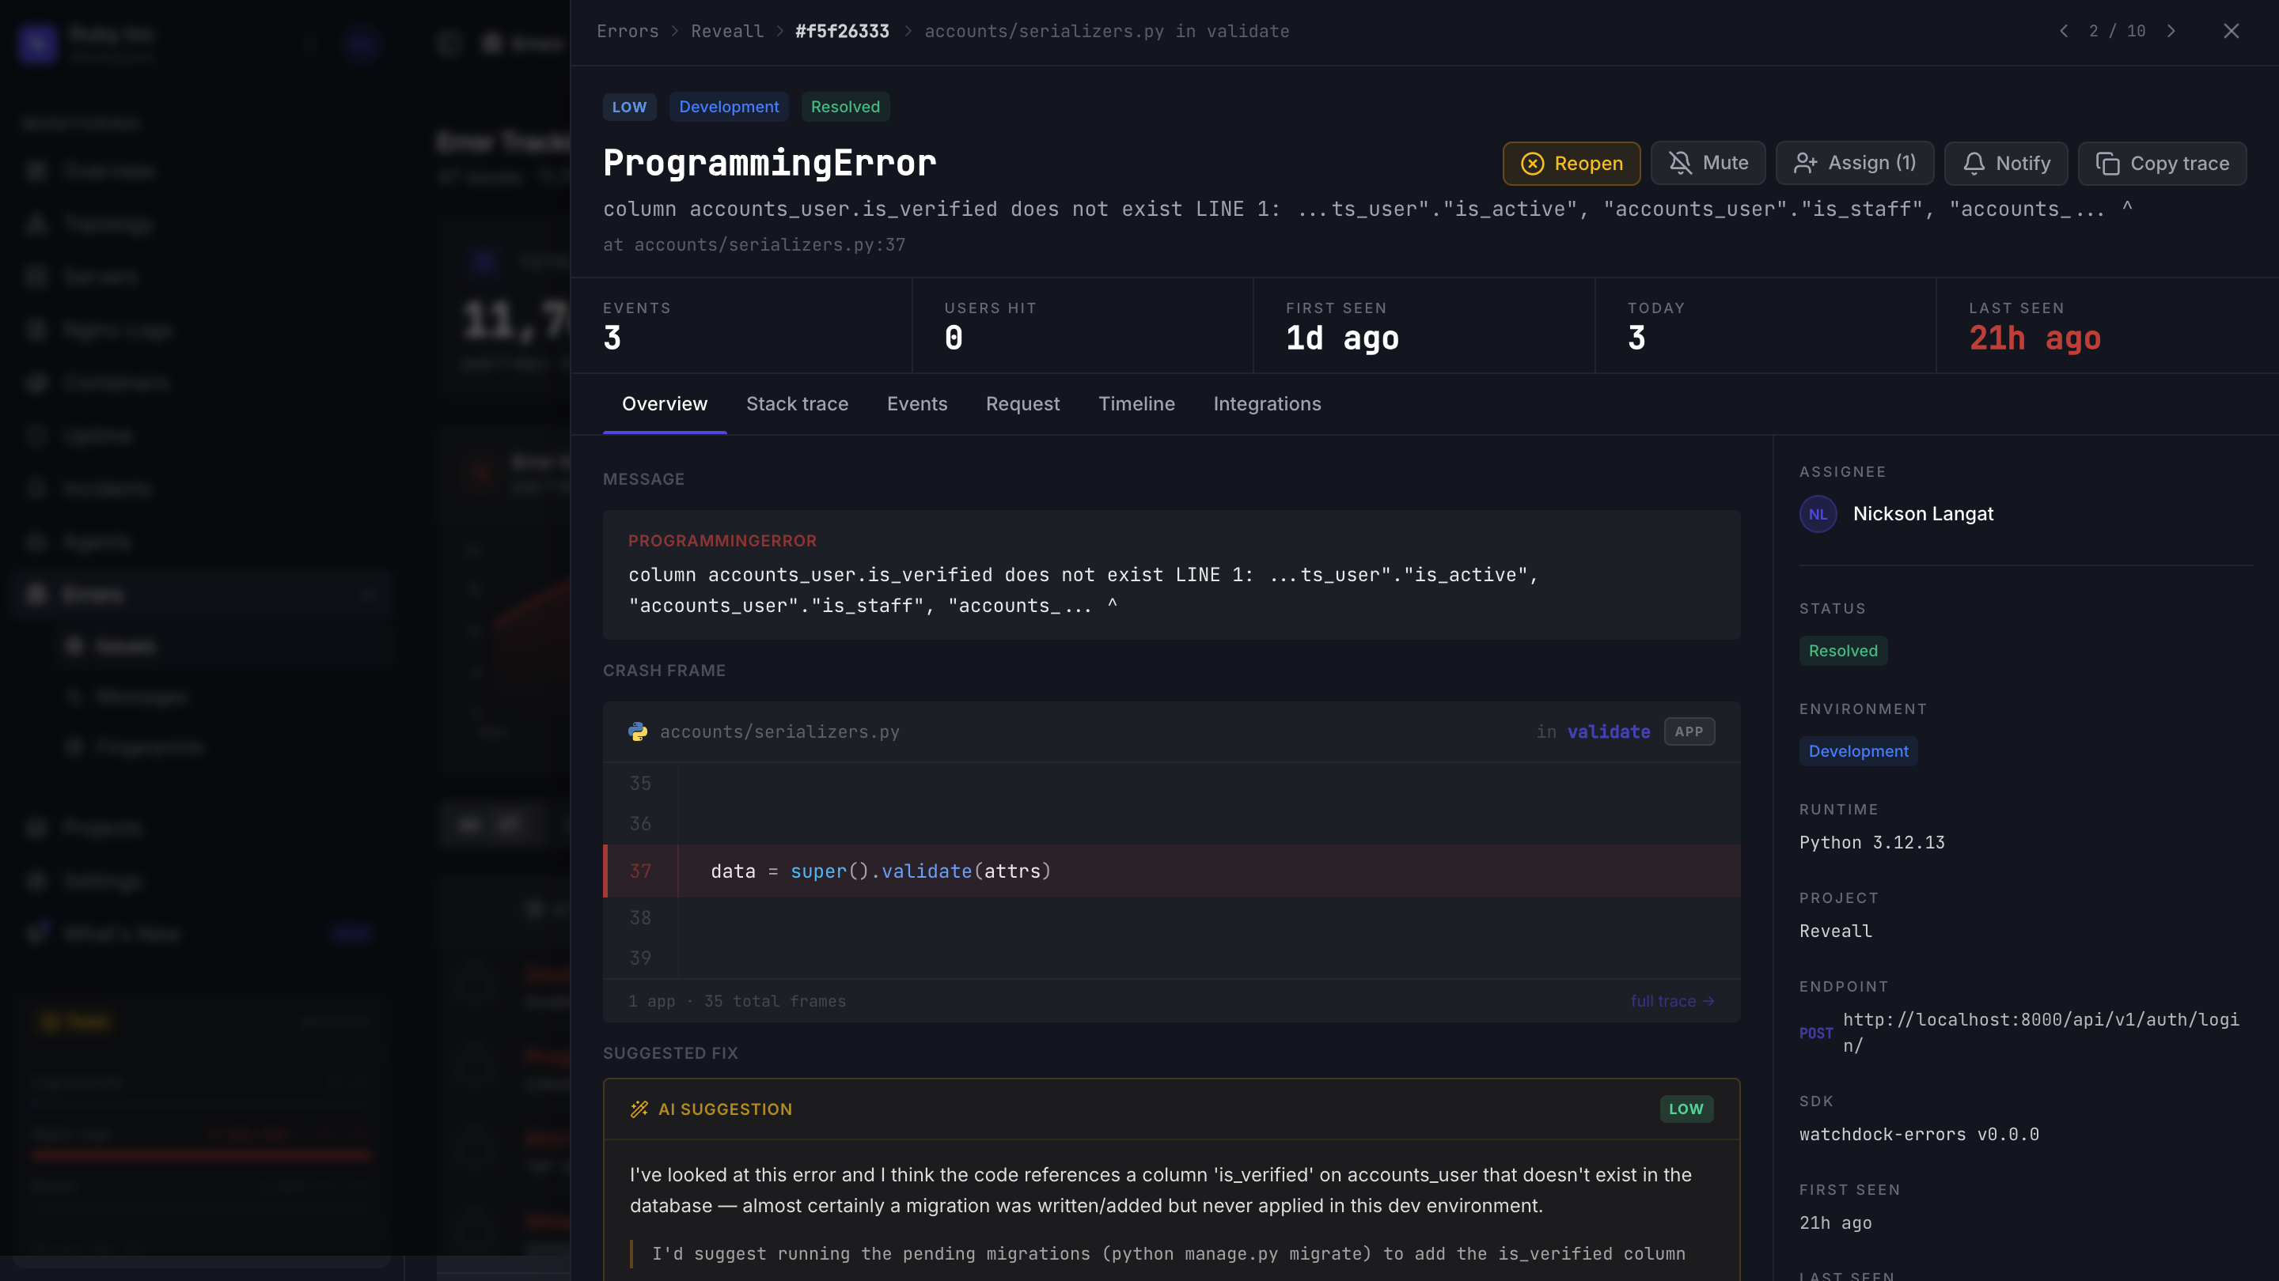Click the highlighted code line 37
Screen dimensions: 2279x1281
tap(1171, 871)
